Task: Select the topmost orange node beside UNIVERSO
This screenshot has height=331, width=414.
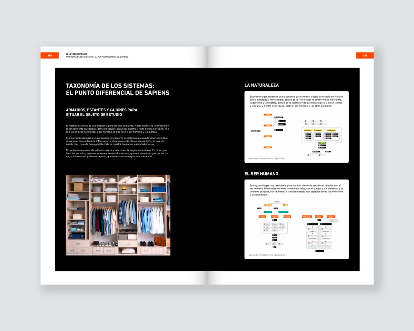Action: click(268, 114)
